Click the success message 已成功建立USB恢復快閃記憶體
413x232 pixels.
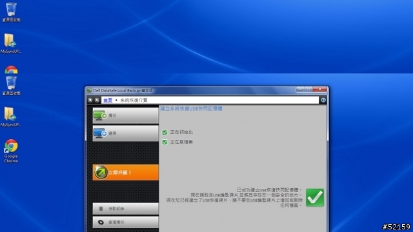pos(269,189)
